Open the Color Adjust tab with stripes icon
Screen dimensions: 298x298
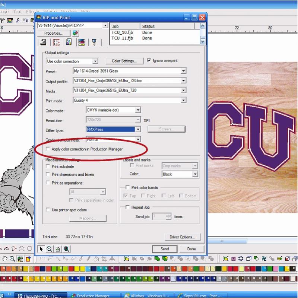(81, 42)
